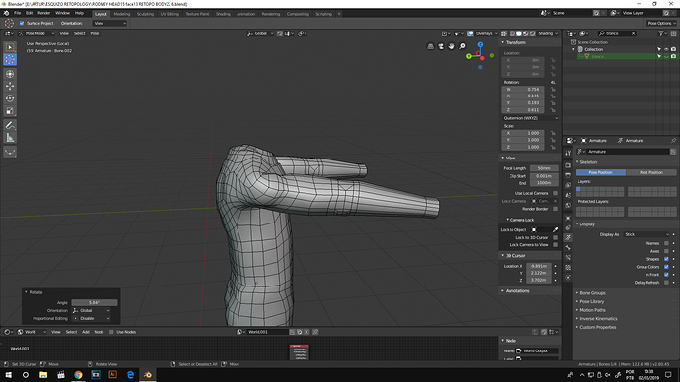Open Pose Mode dropdown
Image resolution: width=680 pixels, height=382 pixels.
36,33
